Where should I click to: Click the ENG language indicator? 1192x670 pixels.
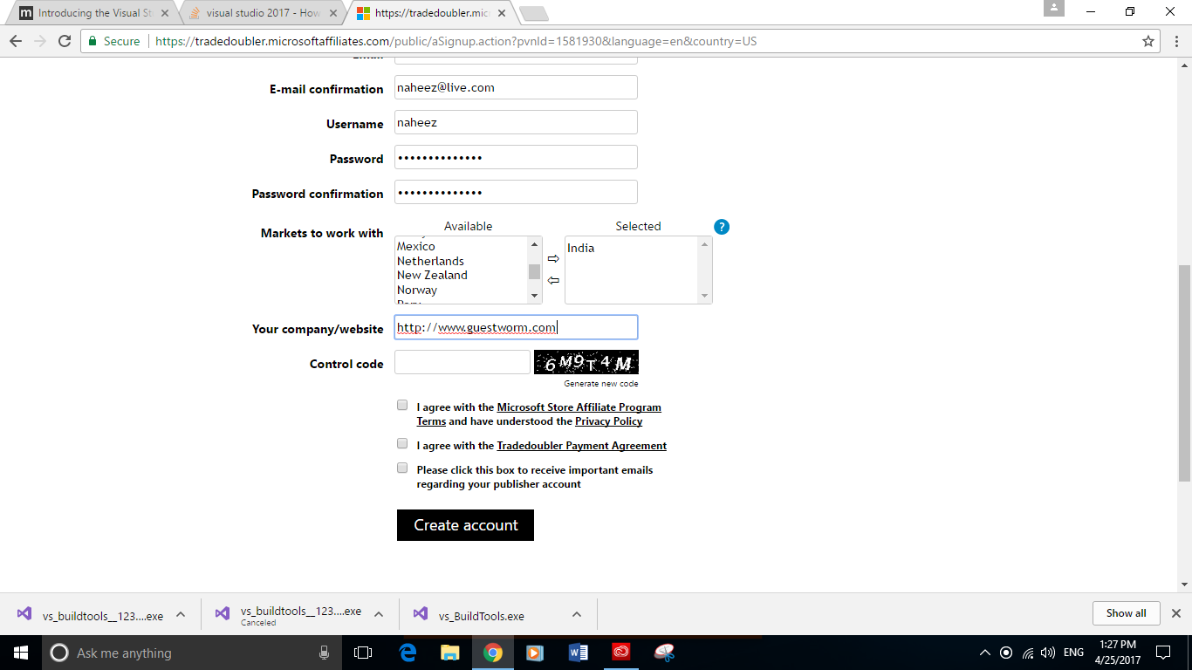pos(1073,653)
